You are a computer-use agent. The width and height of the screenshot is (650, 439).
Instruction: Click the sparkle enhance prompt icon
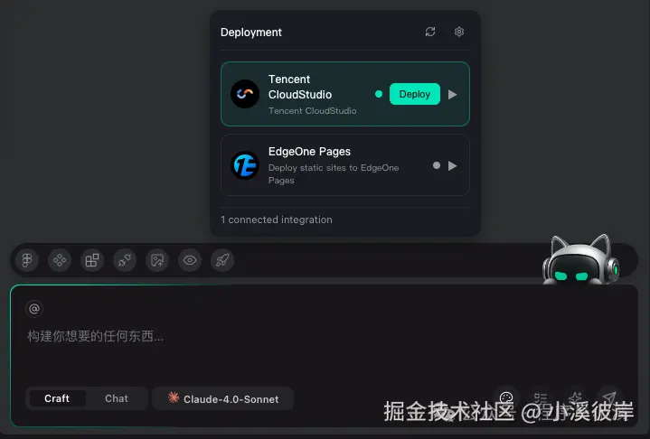tap(575, 398)
